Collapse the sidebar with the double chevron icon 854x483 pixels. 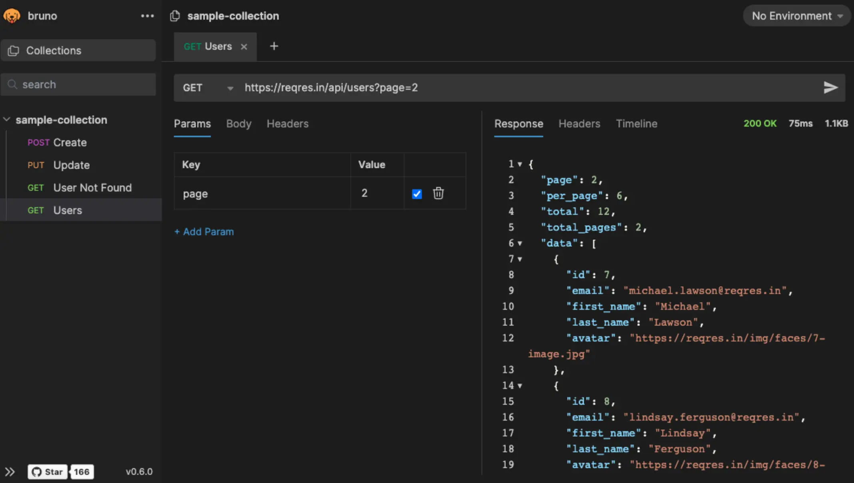(x=10, y=472)
